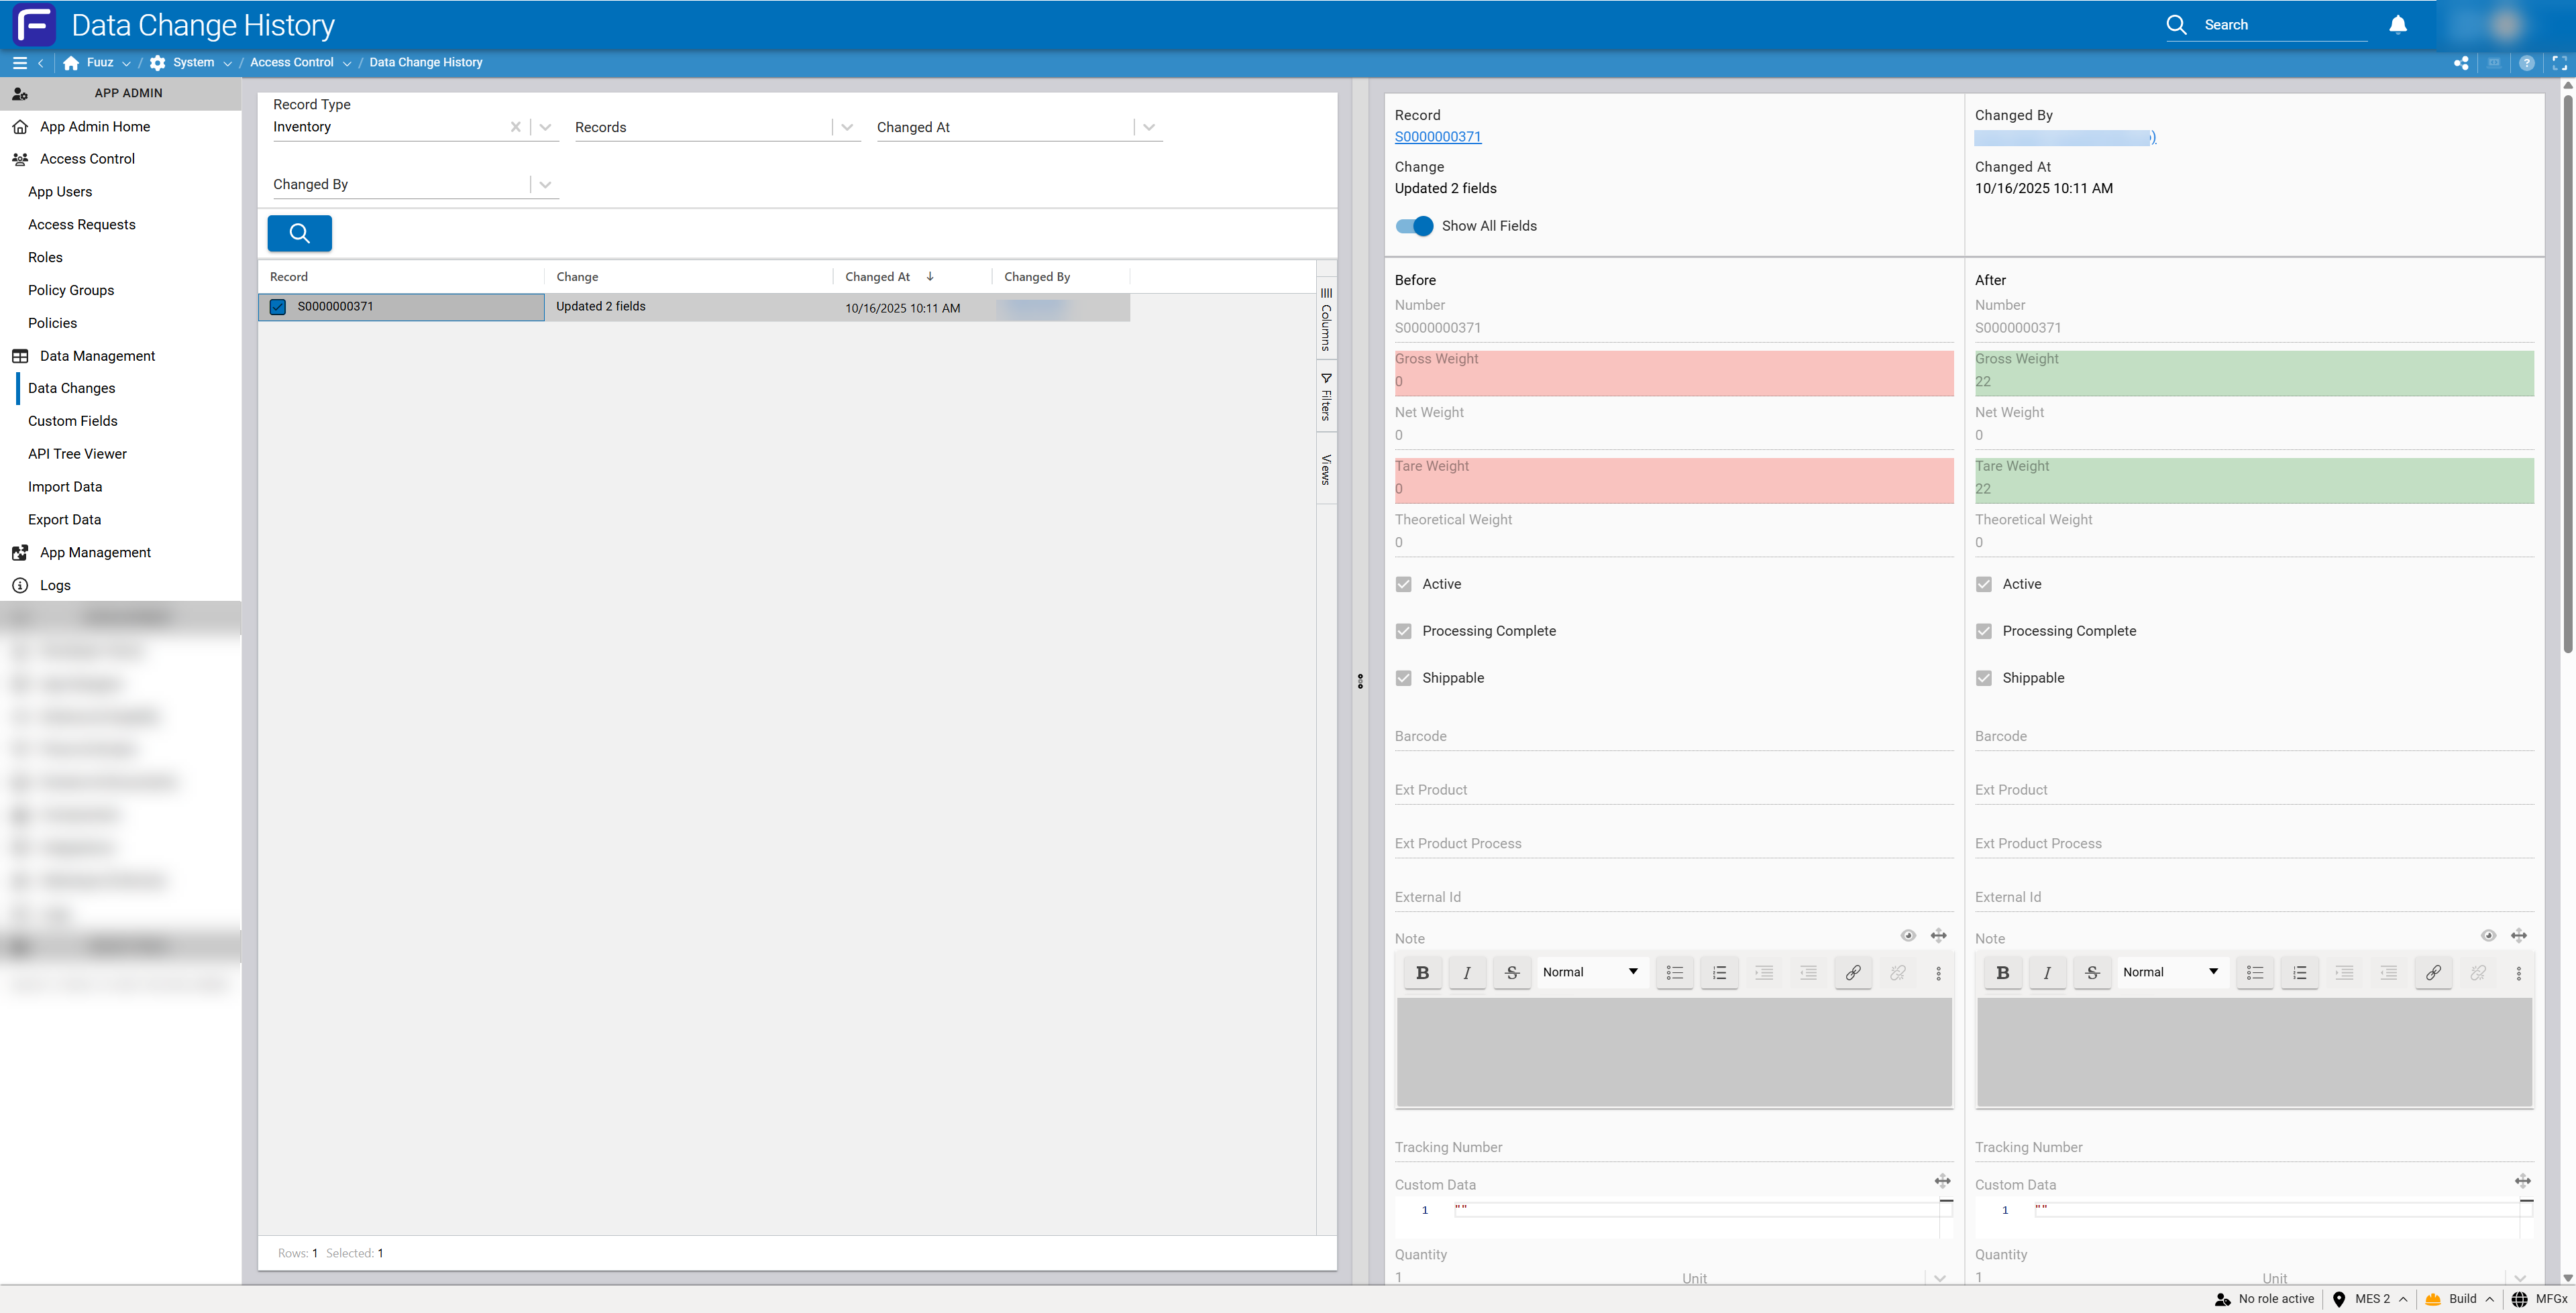Click Bold in the Before Note editor

click(1422, 972)
